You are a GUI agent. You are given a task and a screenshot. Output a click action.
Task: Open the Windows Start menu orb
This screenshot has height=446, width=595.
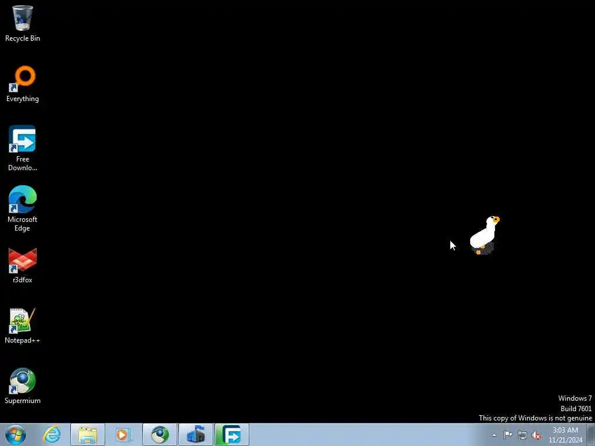(16, 434)
